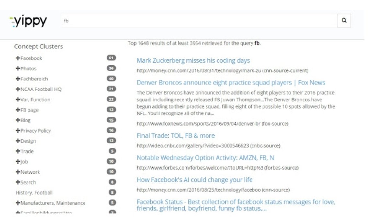The width and height of the screenshot is (370, 223).
Task: Click the 40 count badge for Fachbereich
Action: coord(111,79)
